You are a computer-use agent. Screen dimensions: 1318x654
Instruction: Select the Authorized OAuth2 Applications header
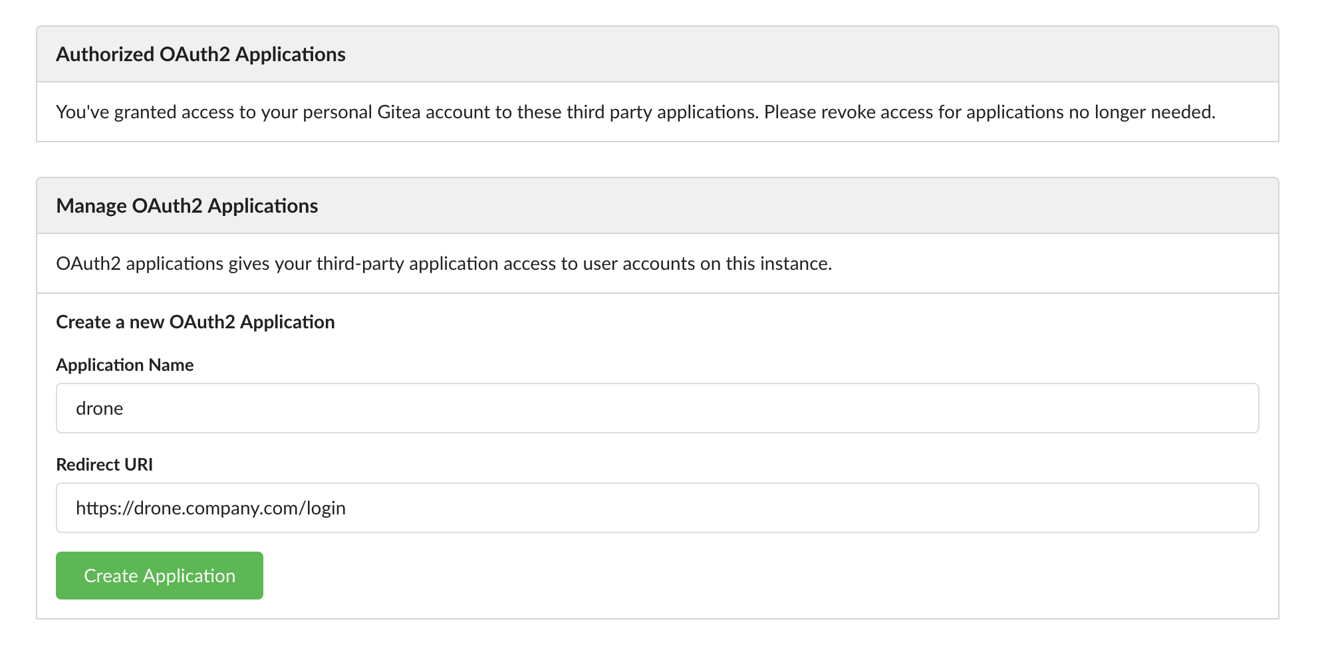[x=201, y=54]
